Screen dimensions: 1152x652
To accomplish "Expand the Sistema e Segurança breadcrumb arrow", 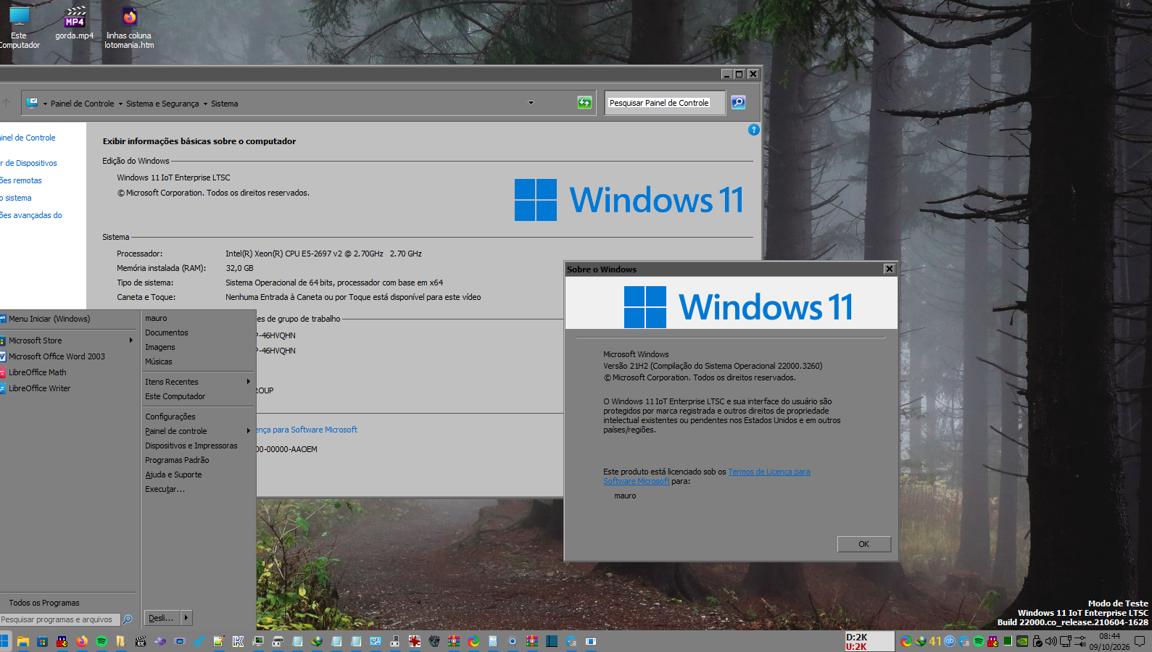I will point(205,104).
